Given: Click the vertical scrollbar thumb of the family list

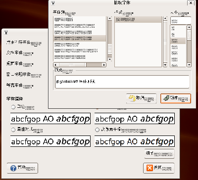Looking at the screenshot, I should coord(110,48).
